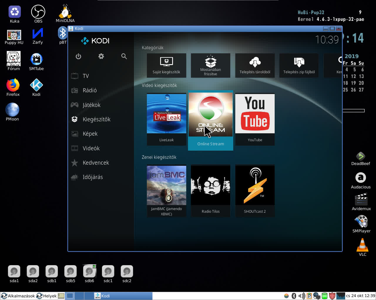This screenshot has height=300, width=376.
Task: Open Telepítés tárolóból category tile
Action: click(255, 65)
